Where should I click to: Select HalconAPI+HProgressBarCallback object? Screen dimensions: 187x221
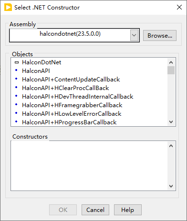pos(69,122)
